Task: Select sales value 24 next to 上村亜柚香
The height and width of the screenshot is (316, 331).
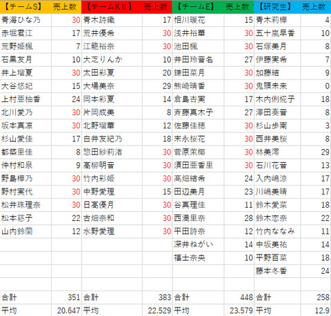Action: pos(76,99)
